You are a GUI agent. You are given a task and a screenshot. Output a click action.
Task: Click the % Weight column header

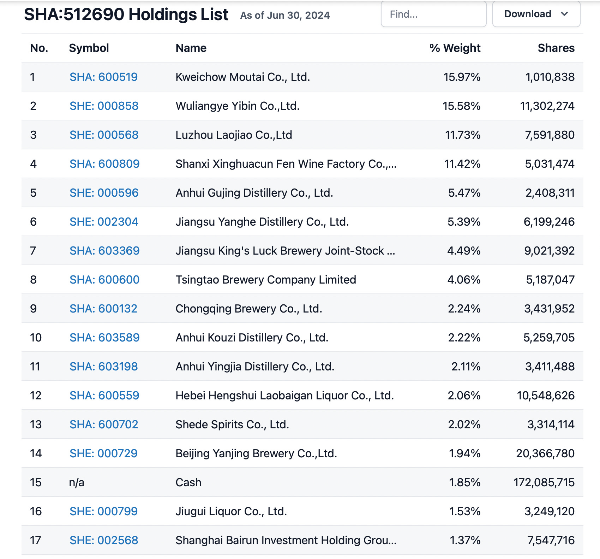click(455, 48)
